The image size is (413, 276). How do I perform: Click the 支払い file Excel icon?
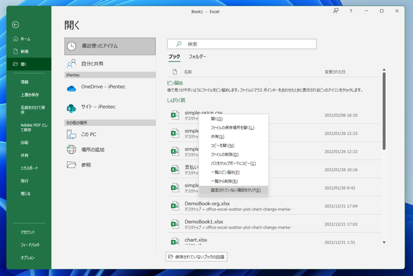[175, 170]
